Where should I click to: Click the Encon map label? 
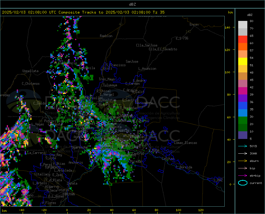[194, 24]
